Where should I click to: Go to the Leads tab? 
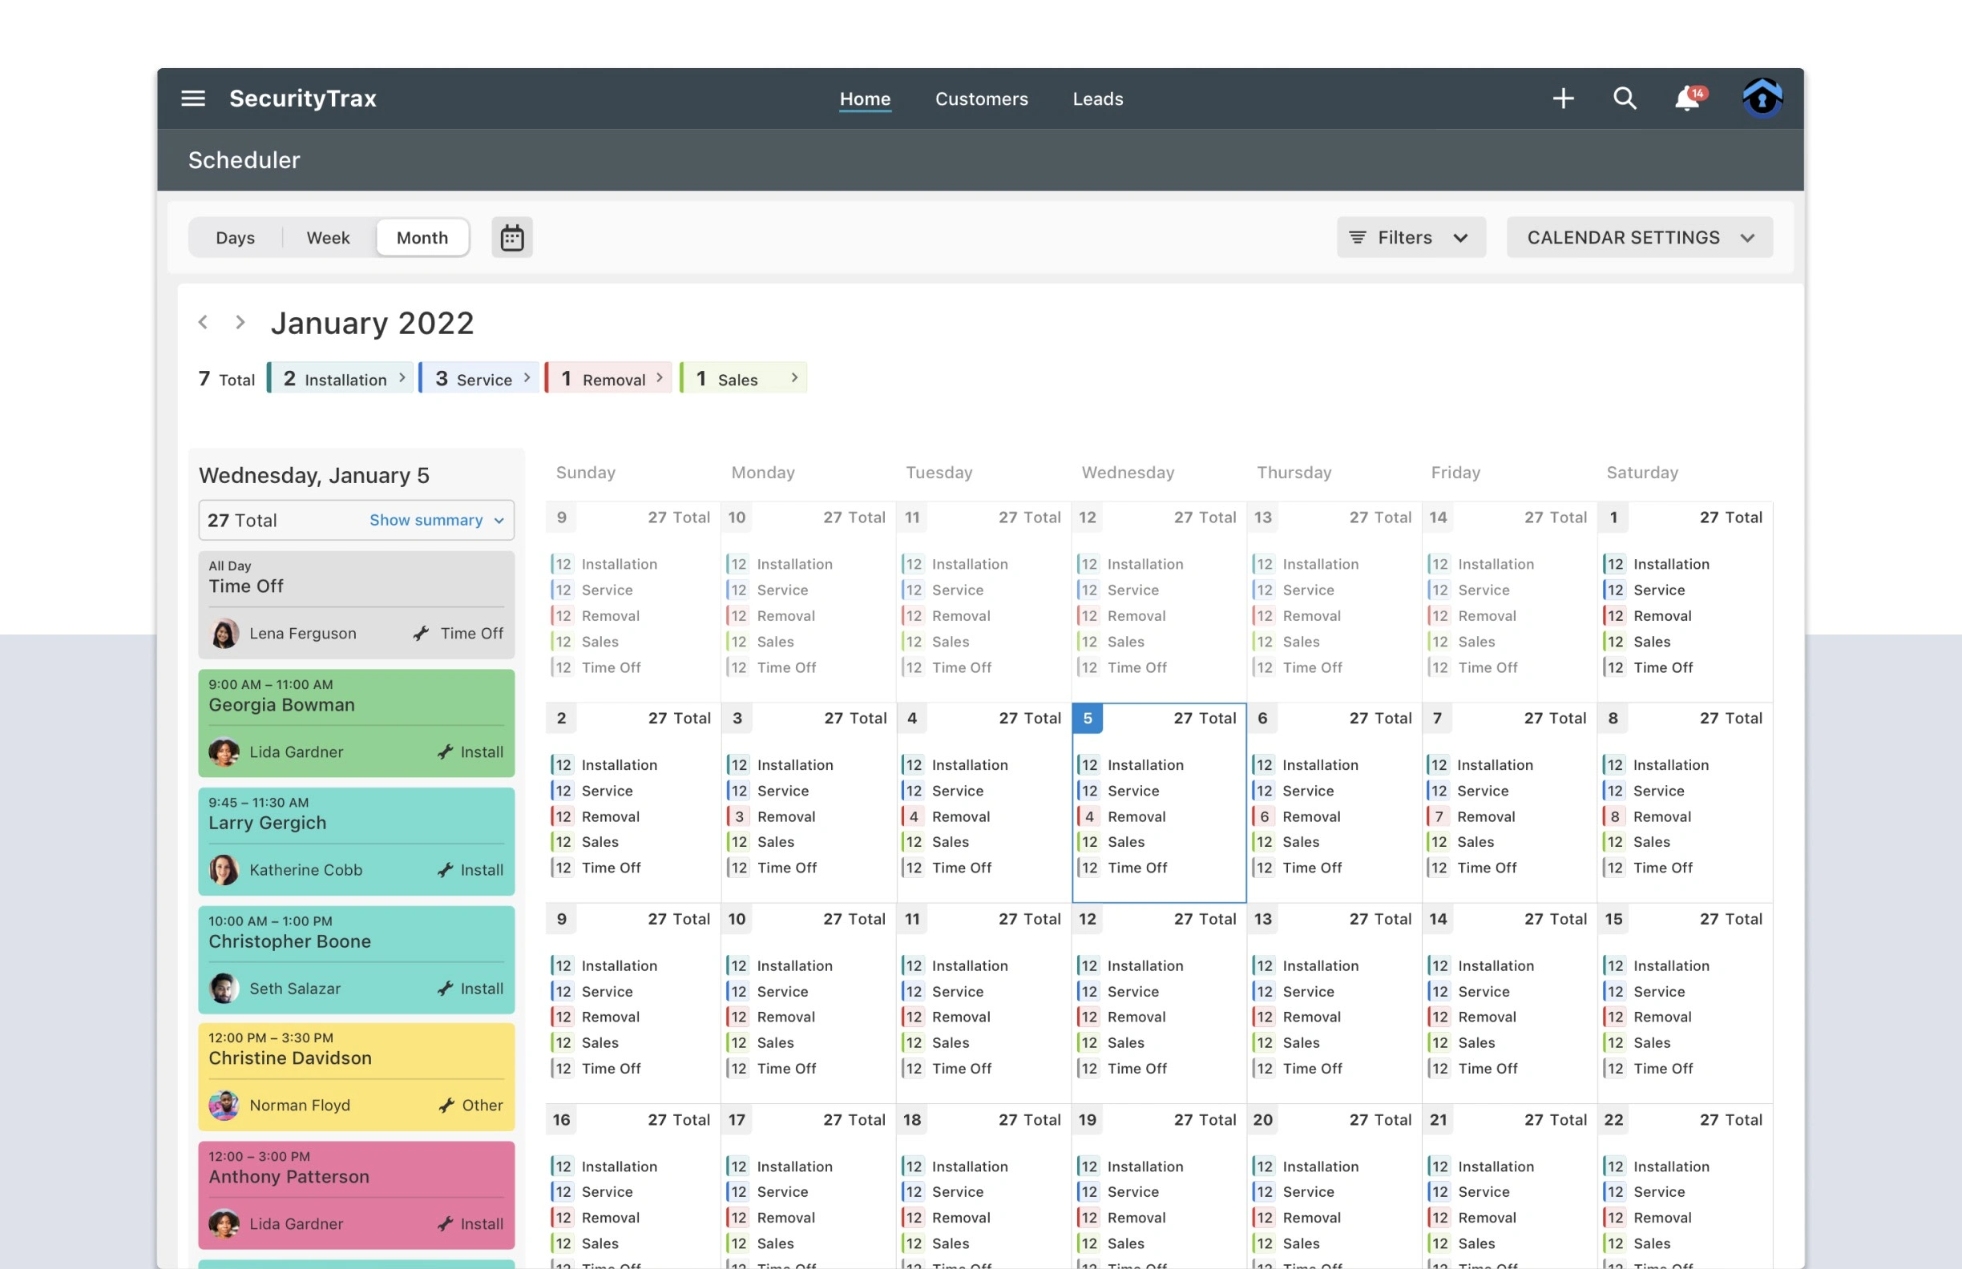tap(1097, 99)
